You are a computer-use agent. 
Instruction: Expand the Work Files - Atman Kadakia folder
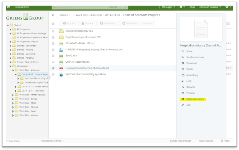[13, 95]
